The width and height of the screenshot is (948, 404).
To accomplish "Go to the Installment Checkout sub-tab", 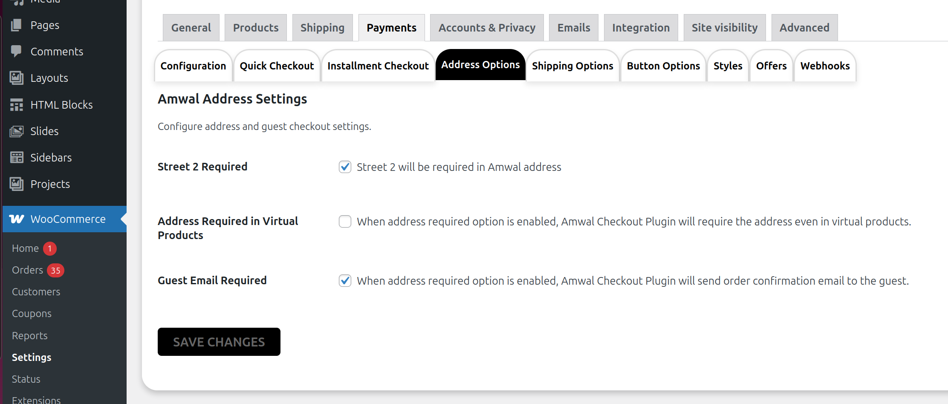I will [378, 66].
